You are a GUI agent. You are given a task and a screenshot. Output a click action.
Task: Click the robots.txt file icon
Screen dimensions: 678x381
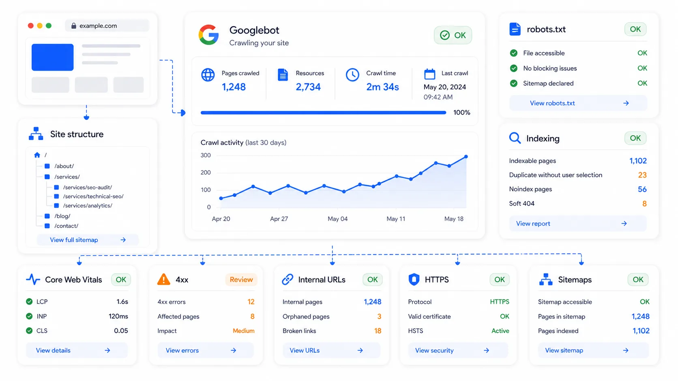pyautogui.click(x=515, y=29)
